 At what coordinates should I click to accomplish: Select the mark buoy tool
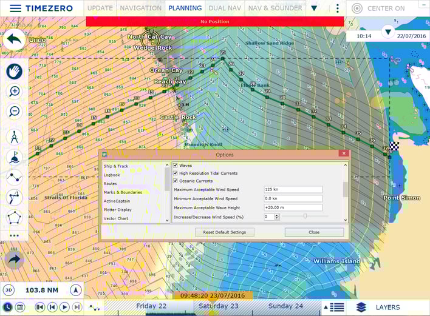point(14,157)
